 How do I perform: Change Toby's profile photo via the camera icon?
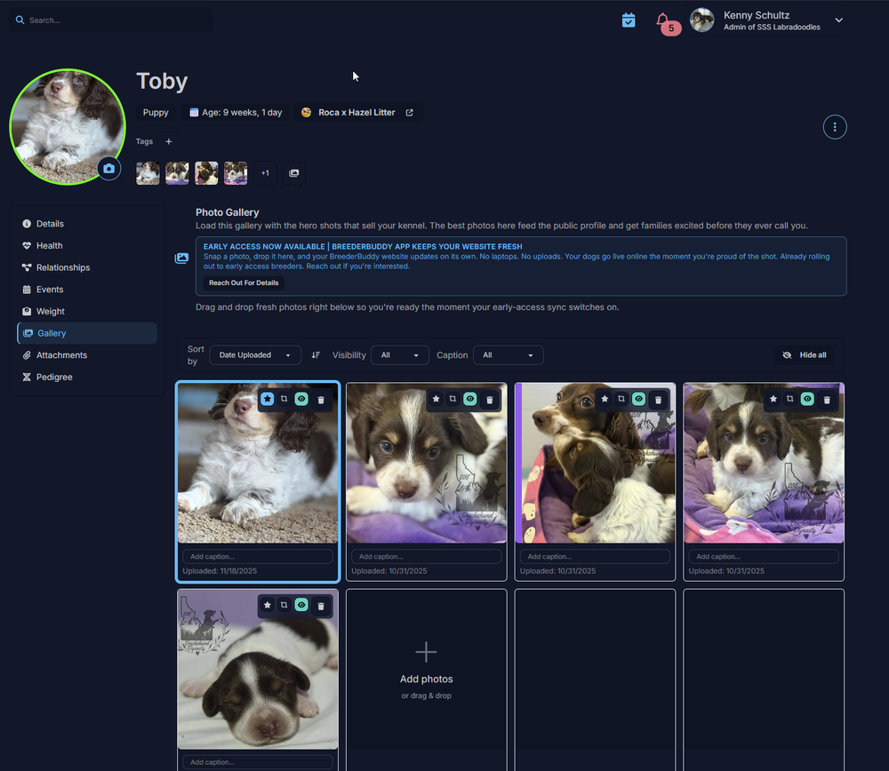107,168
